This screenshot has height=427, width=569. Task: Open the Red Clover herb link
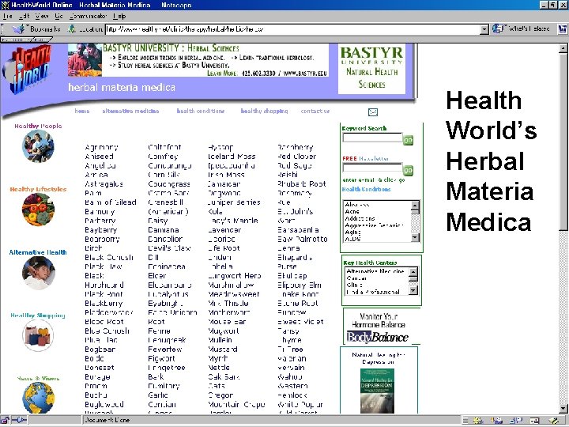(297, 157)
